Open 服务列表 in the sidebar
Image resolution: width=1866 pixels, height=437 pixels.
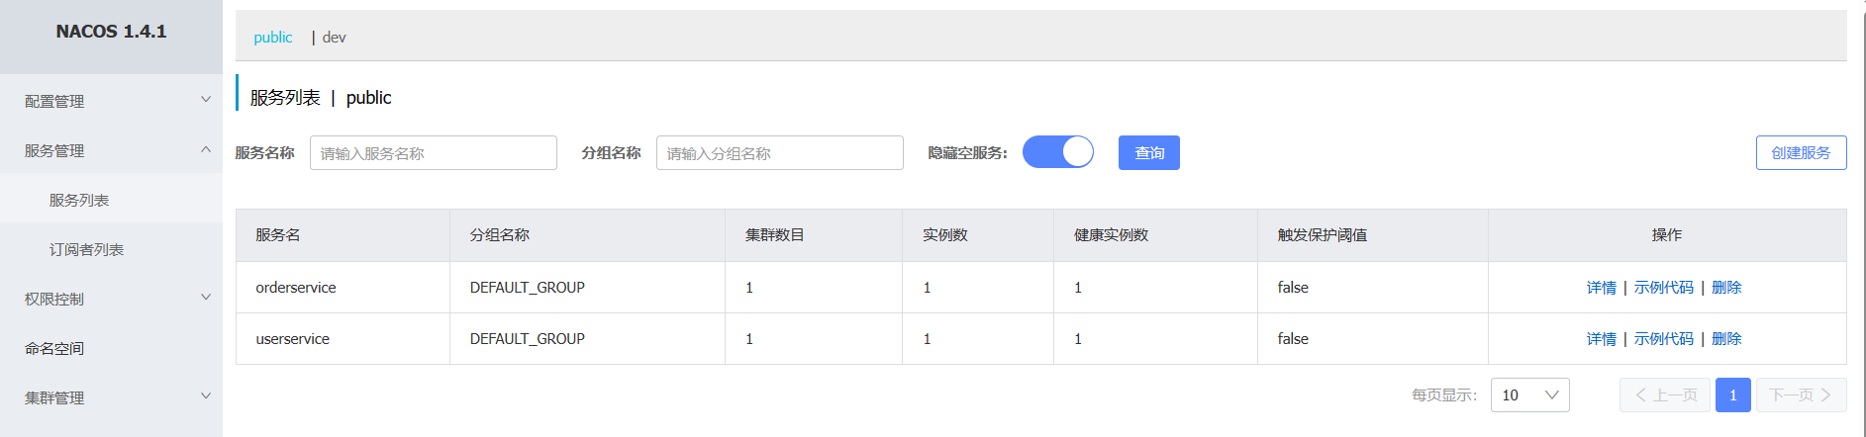(79, 200)
